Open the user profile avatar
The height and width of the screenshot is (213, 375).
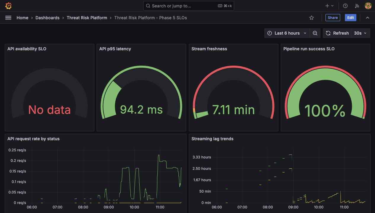tap(368, 6)
